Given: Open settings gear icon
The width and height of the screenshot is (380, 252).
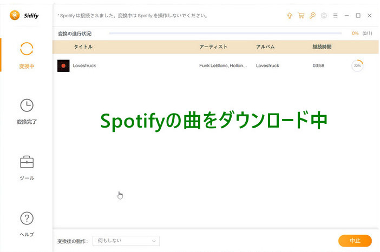Looking at the screenshot, I should [x=324, y=16].
